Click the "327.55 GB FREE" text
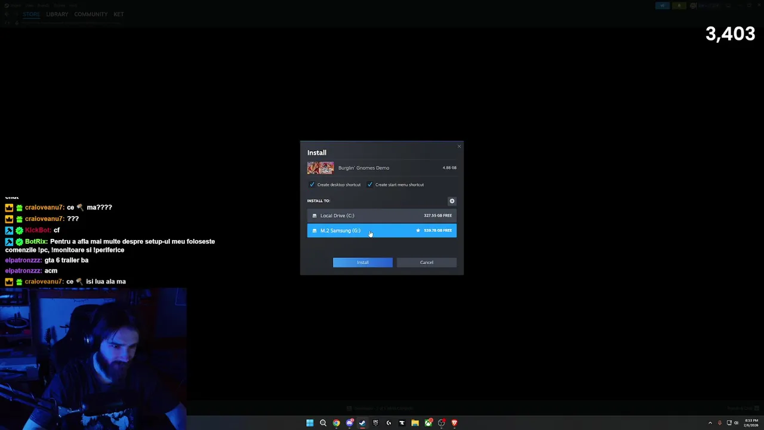This screenshot has width=764, height=430. (x=438, y=216)
